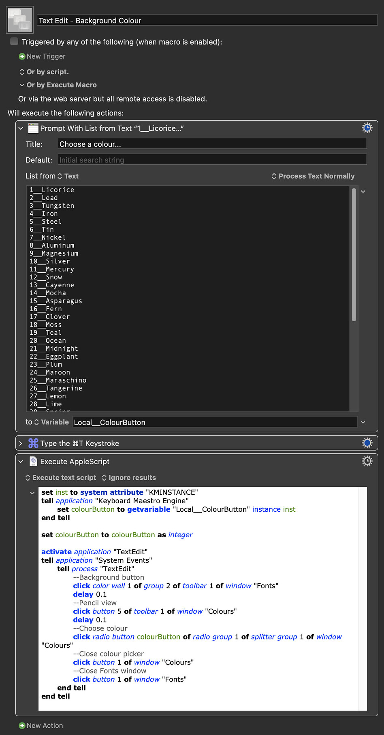Click the AppleScript document icon
This screenshot has width=384, height=735.
[x=33, y=462]
